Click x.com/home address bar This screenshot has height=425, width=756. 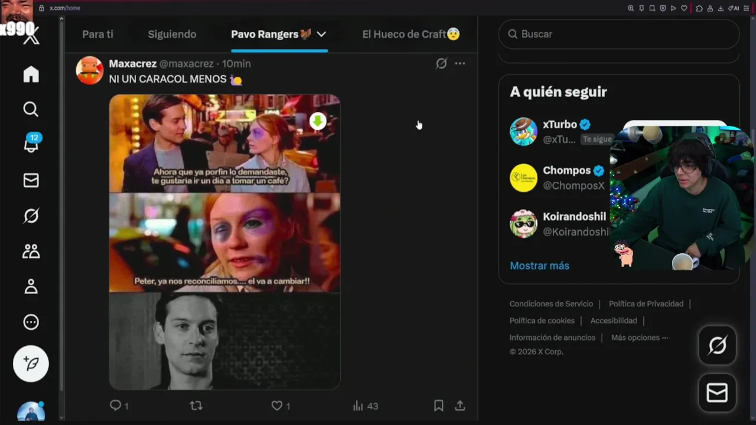65,8
